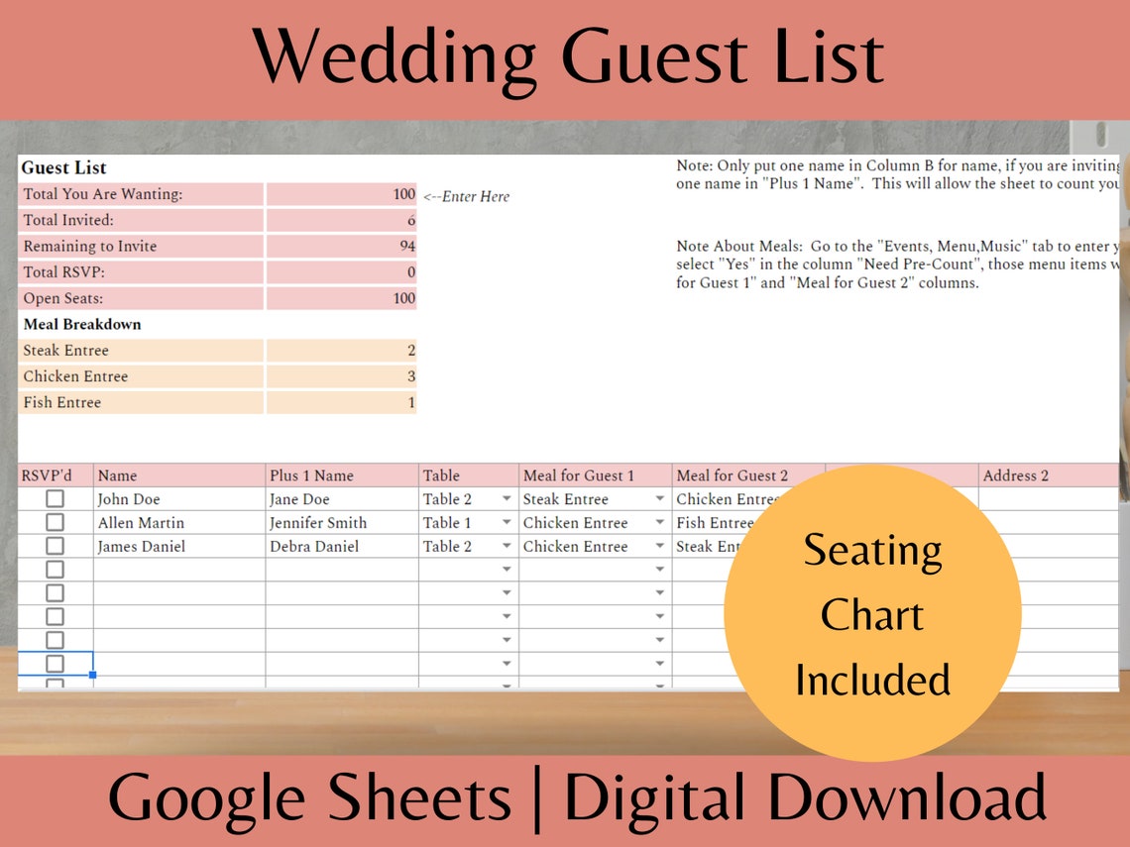The height and width of the screenshot is (847, 1130).
Task: Check the RSVP'd box for James Daniel
Action: pyautogui.click(x=56, y=546)
